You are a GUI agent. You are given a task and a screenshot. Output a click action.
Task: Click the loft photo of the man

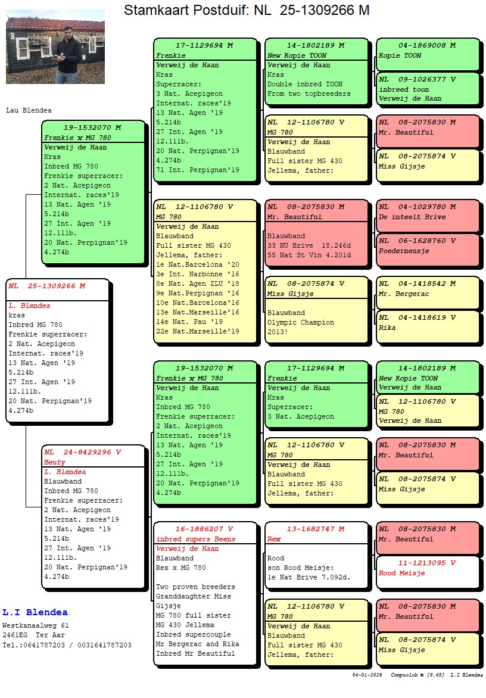click(x=55, y=46)
